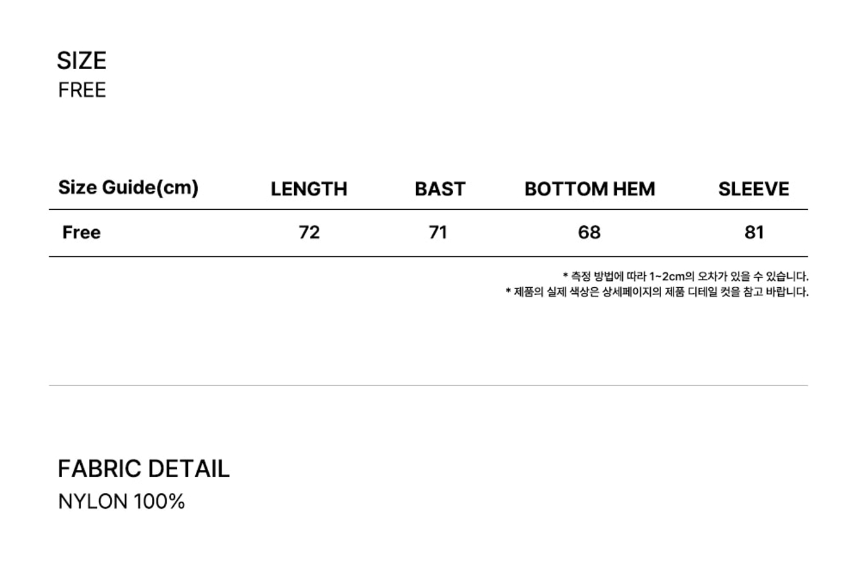Image resolution: width=855 pixels, height=570 pixels.
Task: Select the bast value 71
Action: click(438, 232)
